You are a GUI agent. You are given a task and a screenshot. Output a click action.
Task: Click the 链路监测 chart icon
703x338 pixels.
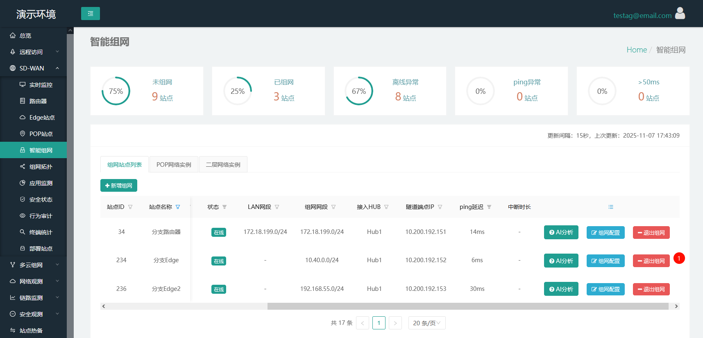pyautogui.click(x=13, y=298)
